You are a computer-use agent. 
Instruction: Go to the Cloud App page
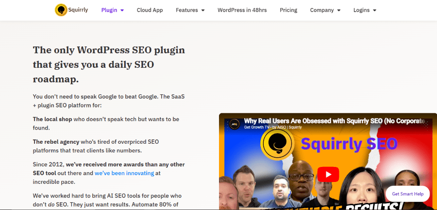click(x=150, y=10)
